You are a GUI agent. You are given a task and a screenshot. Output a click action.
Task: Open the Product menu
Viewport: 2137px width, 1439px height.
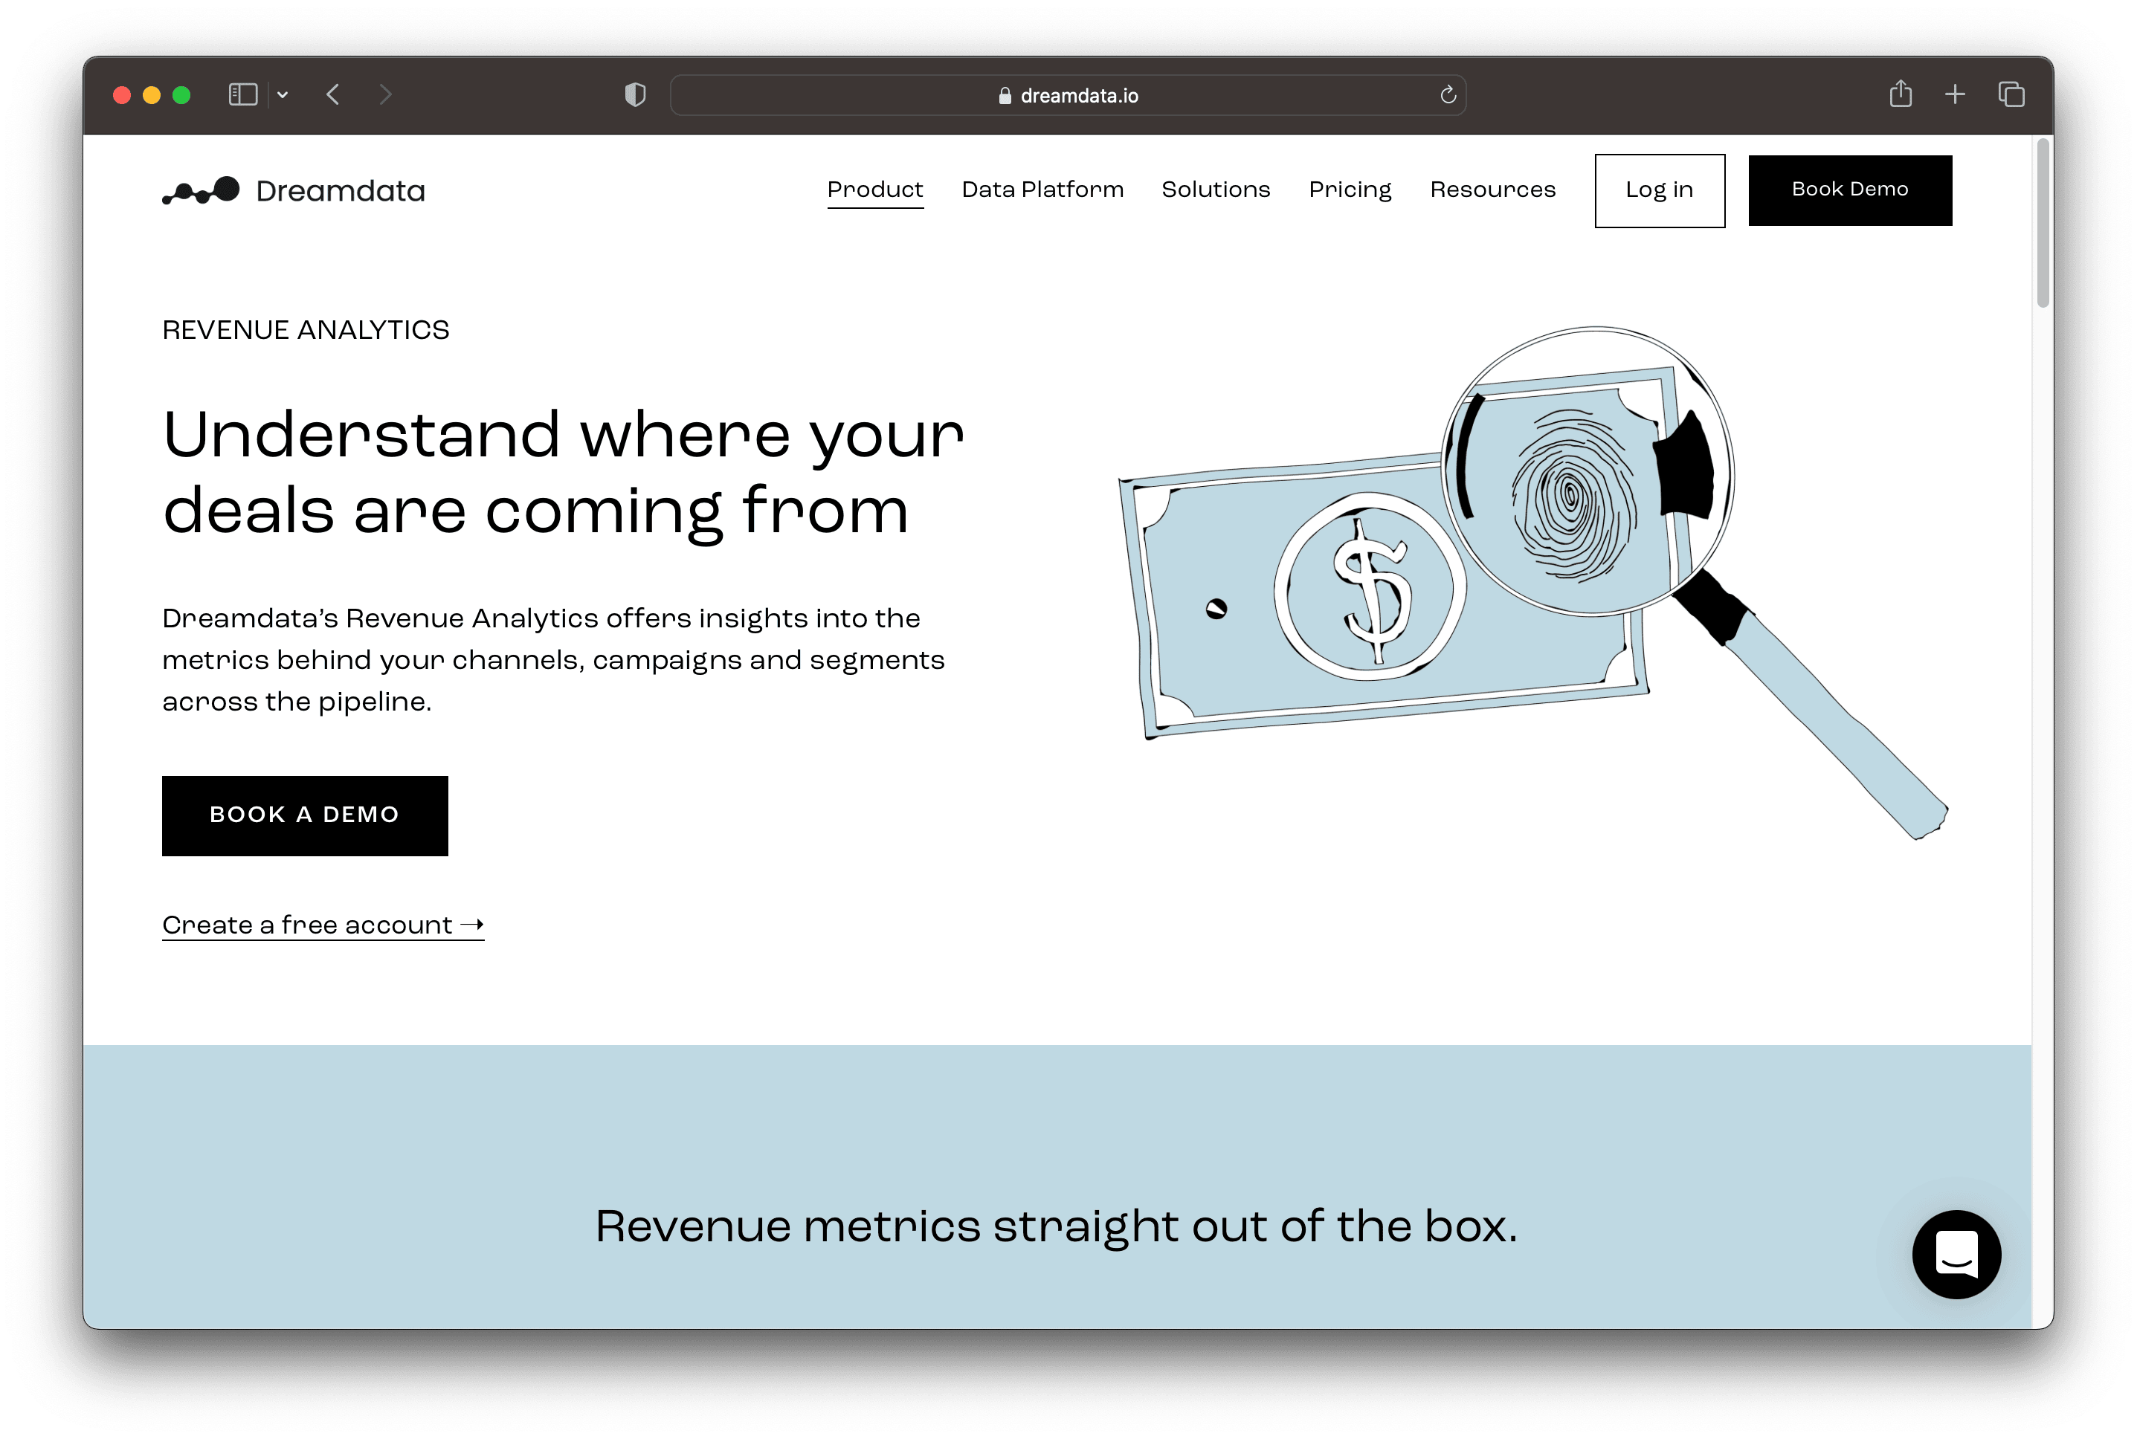875,190
